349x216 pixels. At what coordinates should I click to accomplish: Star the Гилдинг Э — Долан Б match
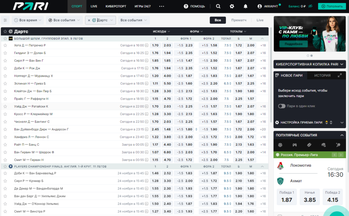click(x=5, y=53)
